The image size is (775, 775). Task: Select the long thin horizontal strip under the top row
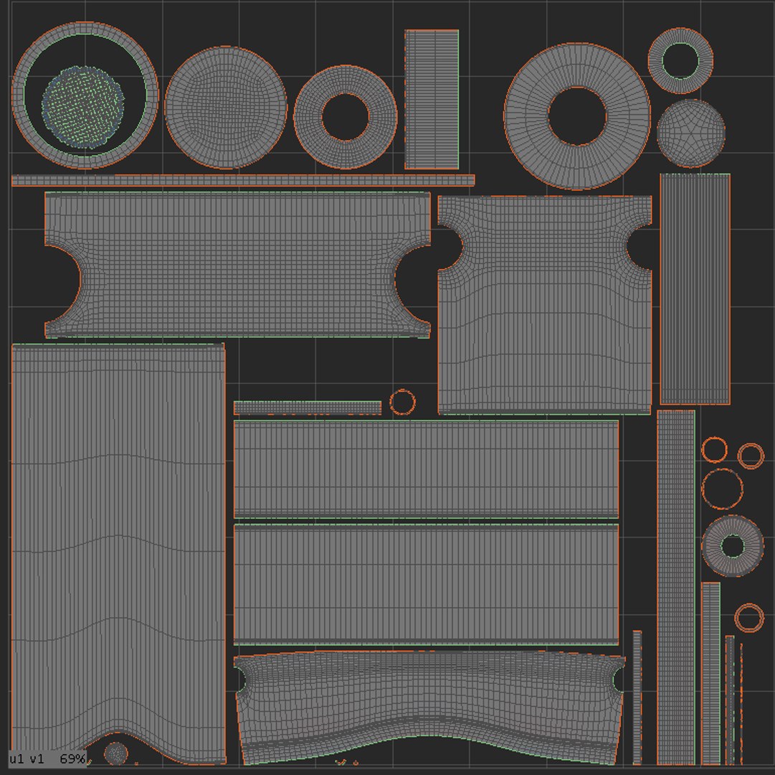click(243, 180)
